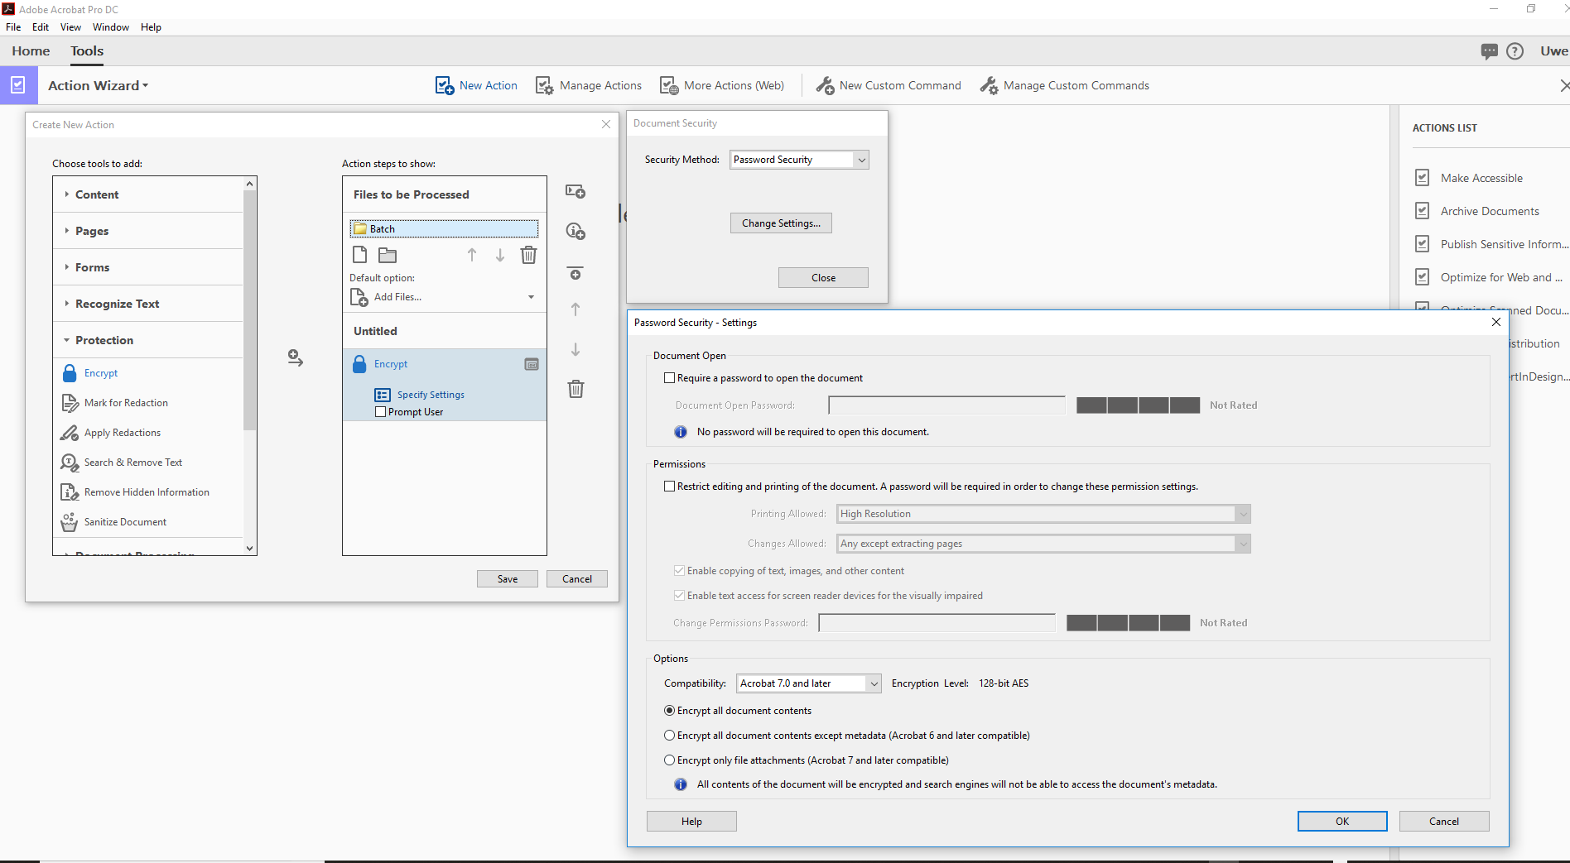
Task: Select the Apply Redactions tool
Action: pyautogui.click(x=111, y=433)
